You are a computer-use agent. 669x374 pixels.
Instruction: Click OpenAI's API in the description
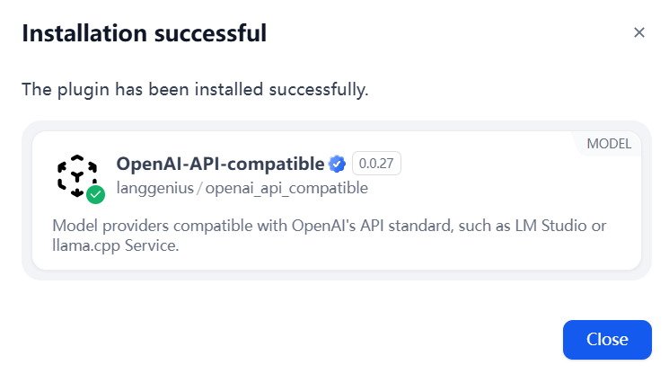click(x=338, y=226)
